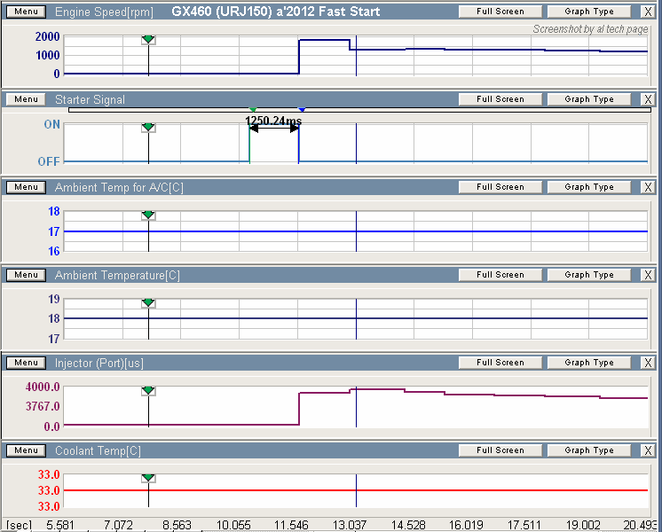This screenshot has height=532, width=662.
Task: Show Injector (Port) graph in Full Screen
Action: tap(500, 363)
